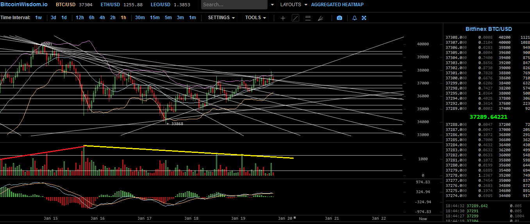Click the Bitfinex BTC/USD order book title
The width and height of the screenshot is (530, 224).
click(489, 29)
